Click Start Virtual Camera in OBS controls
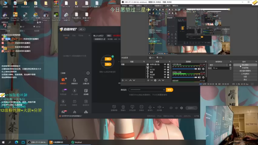 (x=245, y=71)
